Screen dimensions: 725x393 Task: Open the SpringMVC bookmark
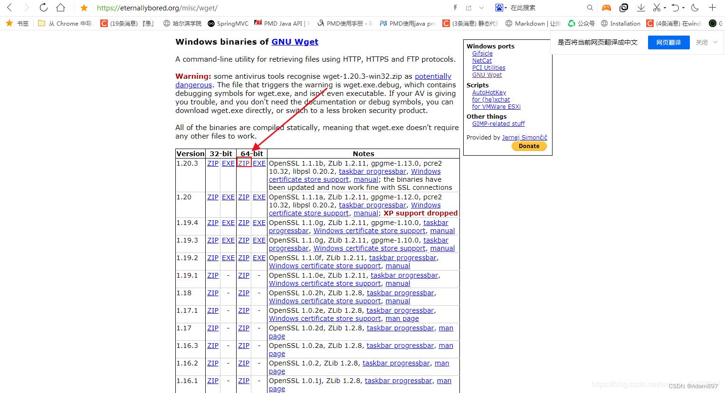click(228, 23)
